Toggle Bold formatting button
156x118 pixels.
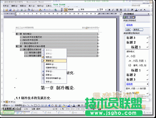110,10
